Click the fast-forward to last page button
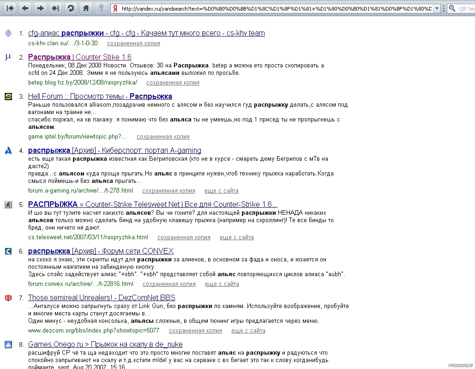The height and width of the screenshot is (369, 475). pos(55,8)
